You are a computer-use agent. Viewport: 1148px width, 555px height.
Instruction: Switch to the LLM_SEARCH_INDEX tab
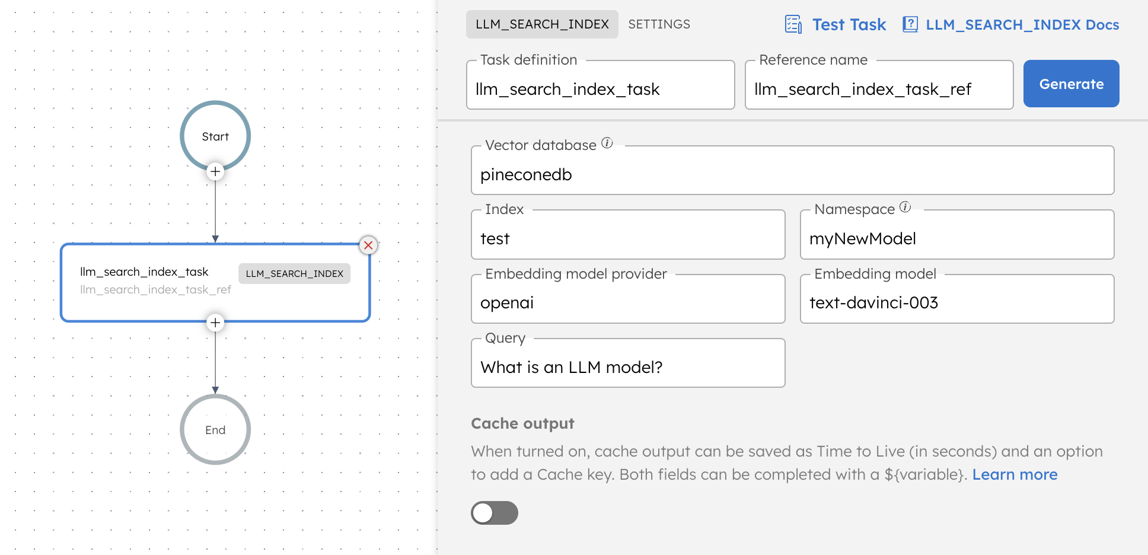click(542, 24)
